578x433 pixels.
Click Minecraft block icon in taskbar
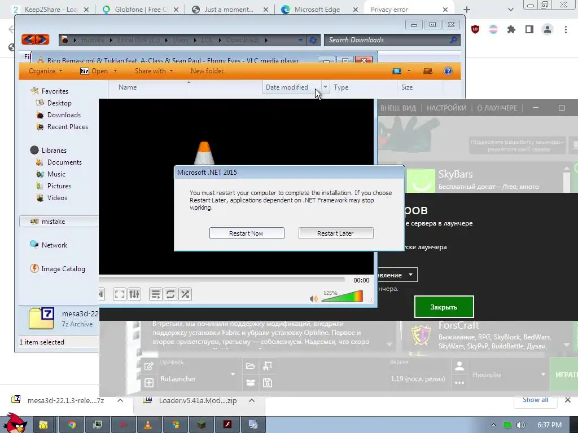pos(202,425)
